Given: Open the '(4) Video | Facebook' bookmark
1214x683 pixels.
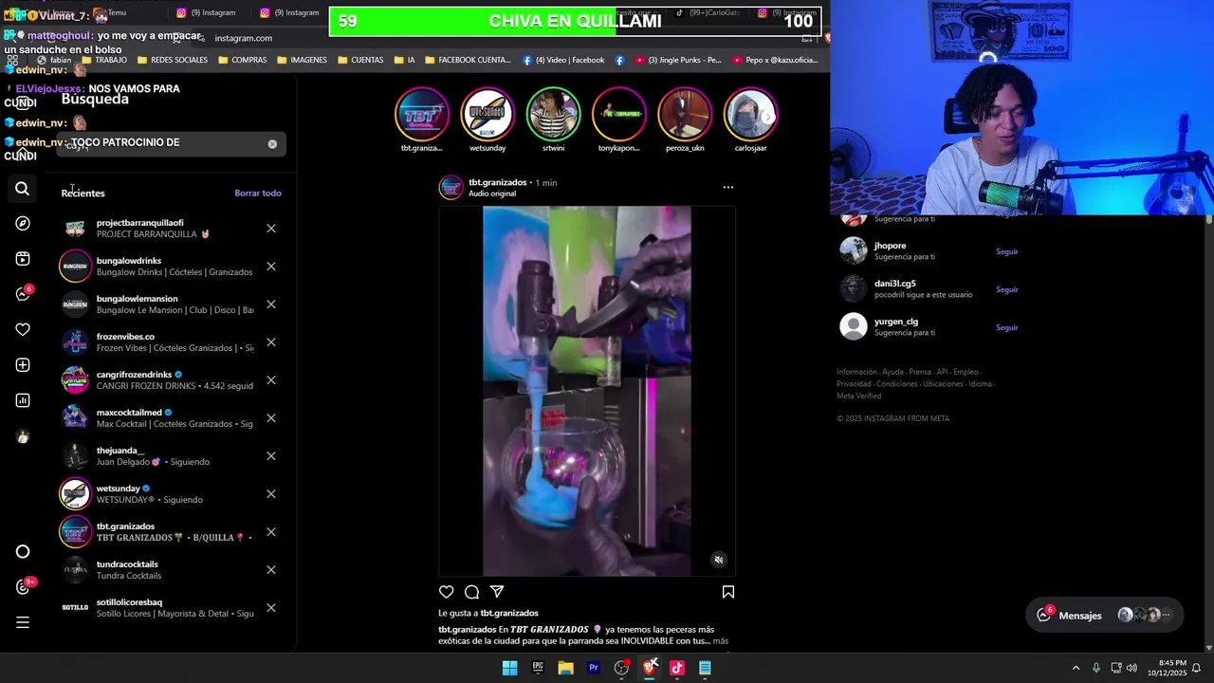Looking at the screenshot, I should click(x=563, y=60).
